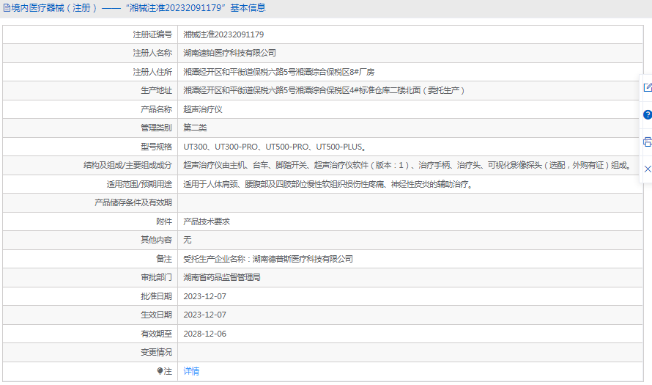The height and width of the screenshot is (385, 652).
Task: Click other content value 无
Action: click(x=188, y=240)
